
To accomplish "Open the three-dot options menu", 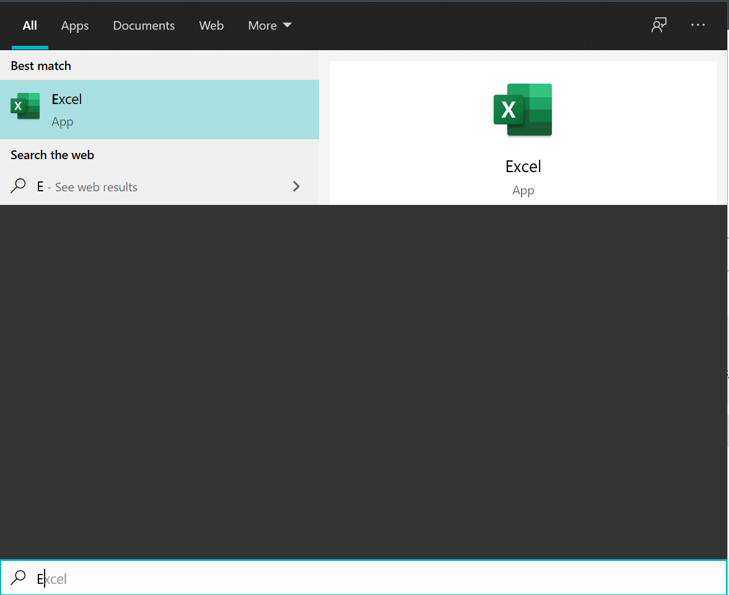I will [x=697, y=25].
